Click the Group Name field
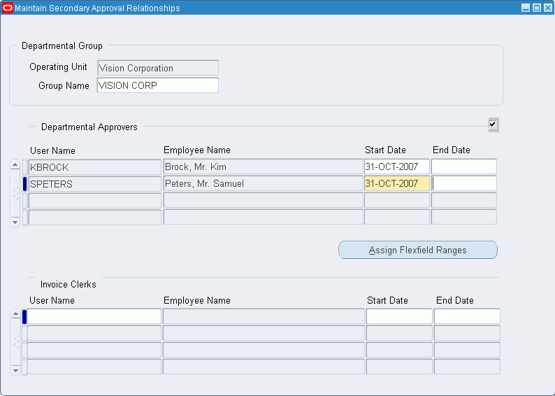555x396 pixels. pos(158,85)
